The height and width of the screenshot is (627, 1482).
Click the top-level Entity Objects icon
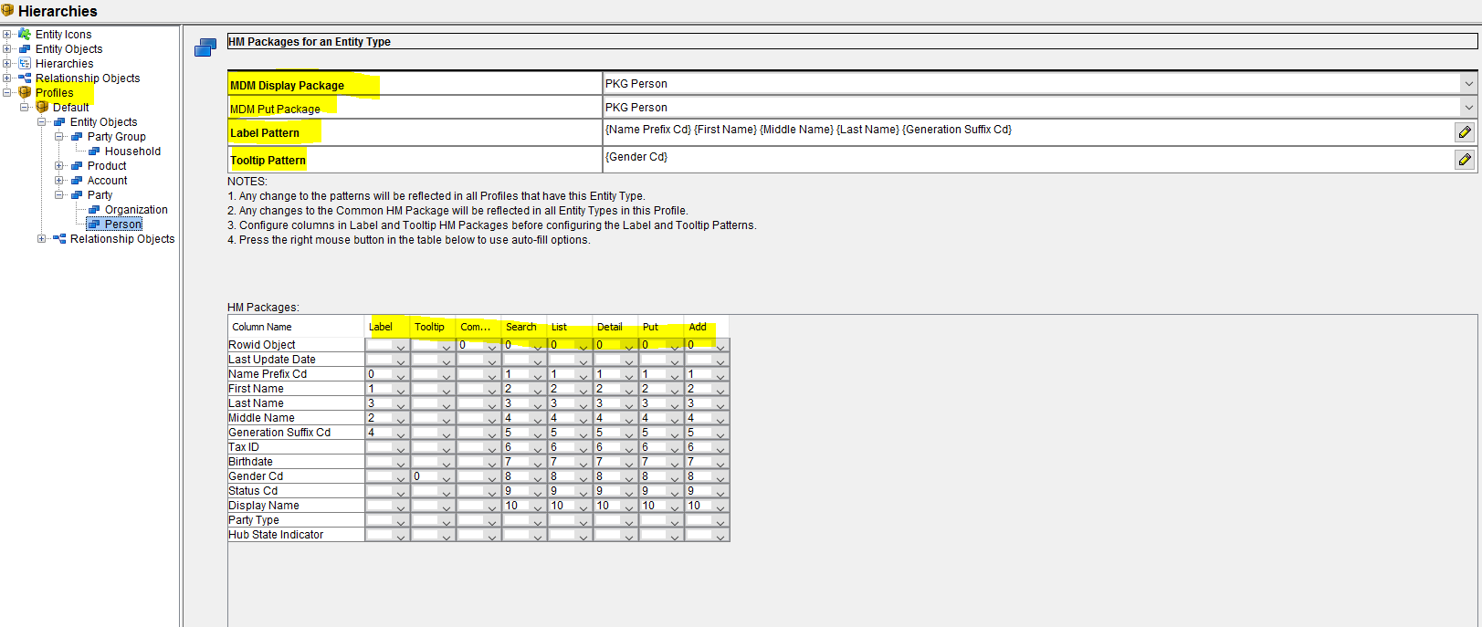coord(25,49)
